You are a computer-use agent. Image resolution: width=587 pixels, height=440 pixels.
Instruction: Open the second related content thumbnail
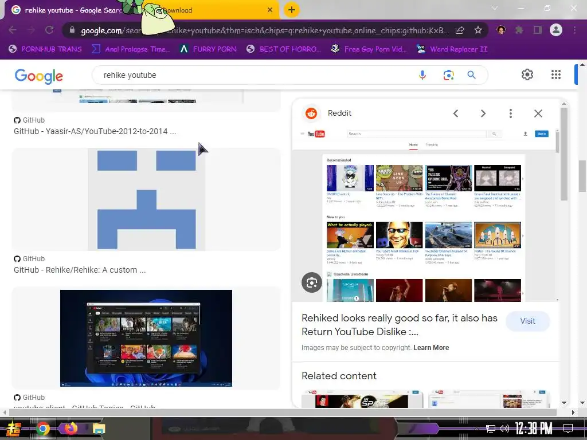[x=489, y=399]
